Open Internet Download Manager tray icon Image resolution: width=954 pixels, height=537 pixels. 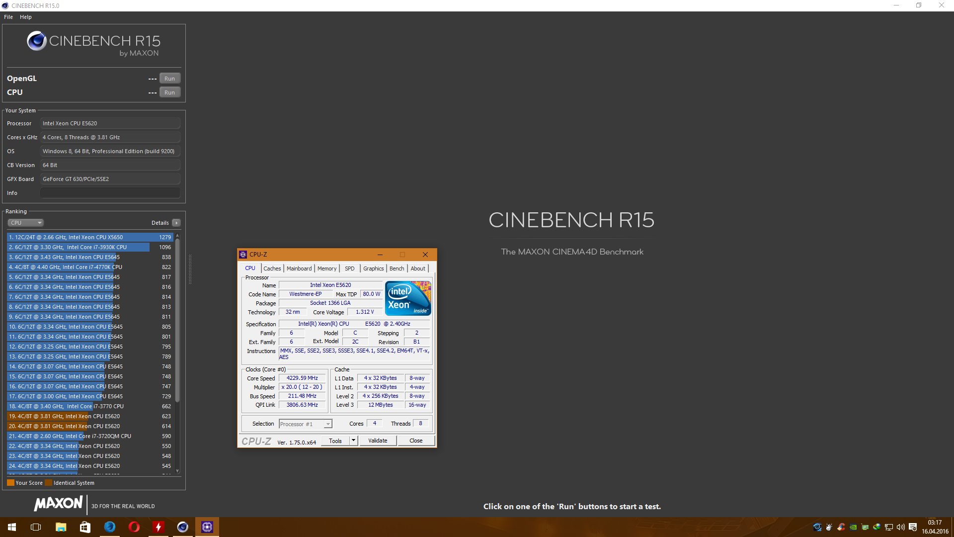point(877,527)
